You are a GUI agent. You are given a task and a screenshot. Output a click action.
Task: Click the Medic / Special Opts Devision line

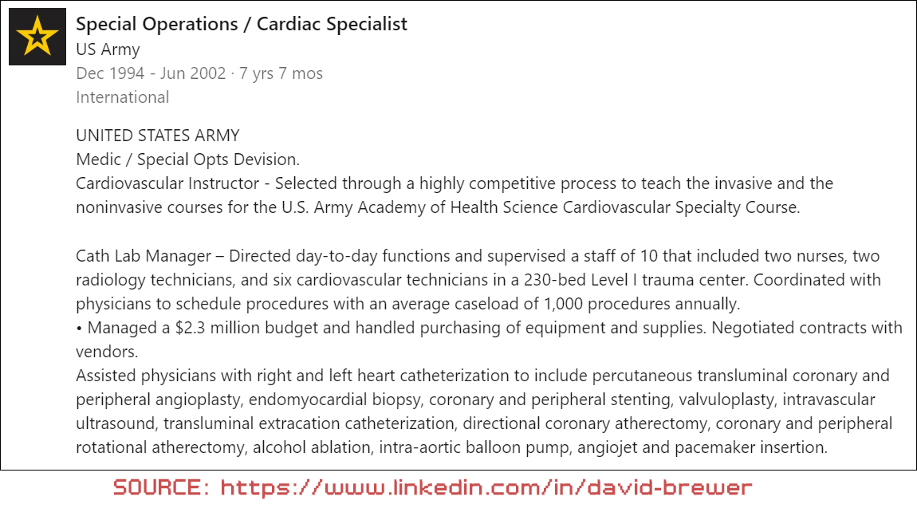(187, 159)
